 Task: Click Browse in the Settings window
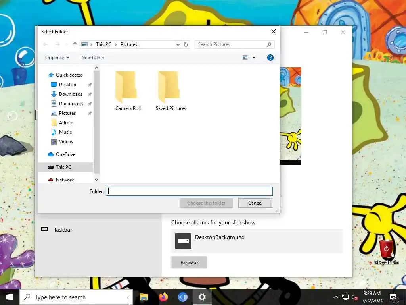(x=189, y=263)
